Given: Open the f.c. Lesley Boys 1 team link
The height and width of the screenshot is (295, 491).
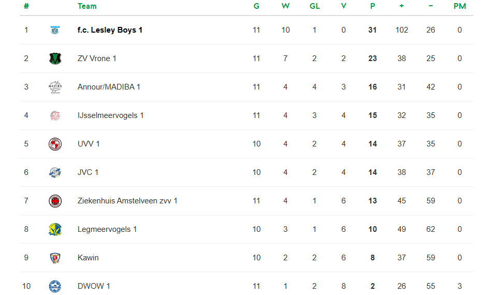Looking at the screenshot, I should 110,30.
